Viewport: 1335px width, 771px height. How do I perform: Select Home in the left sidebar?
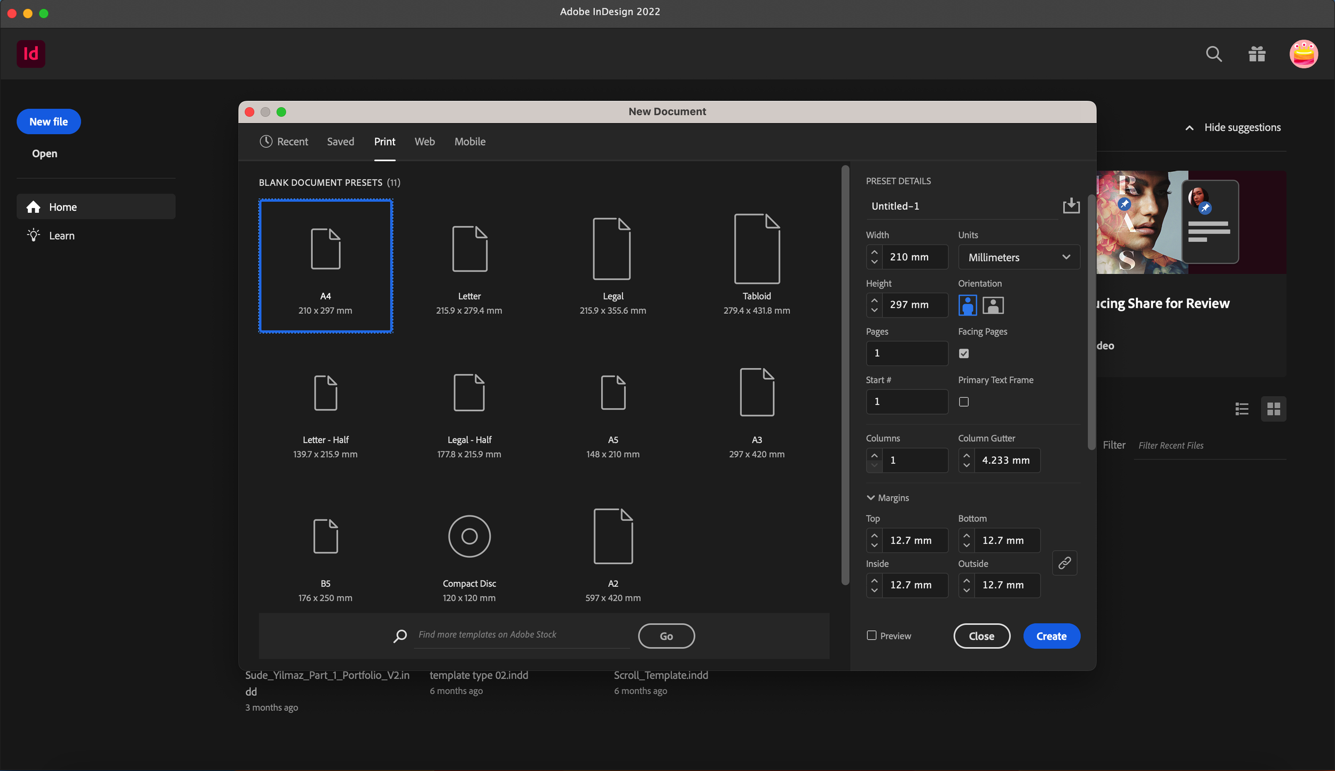pyautogui.click(x=96, y=206)
